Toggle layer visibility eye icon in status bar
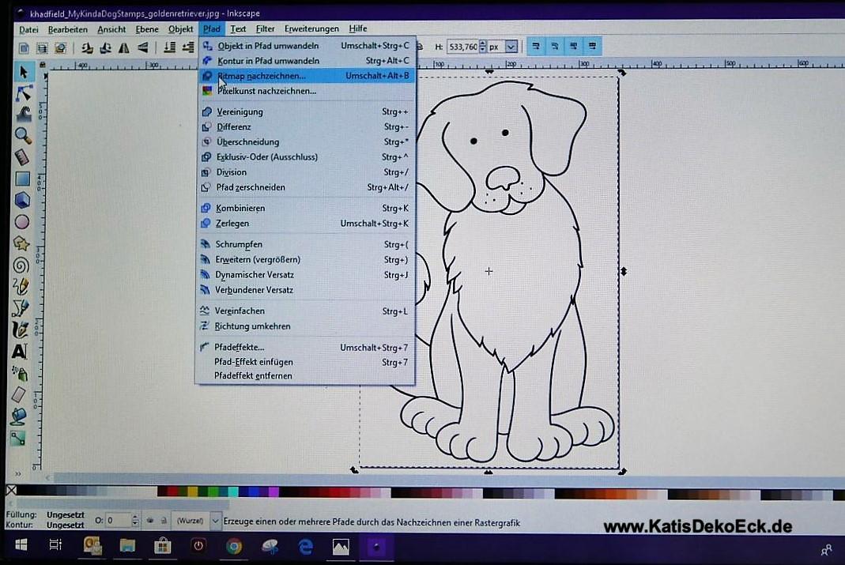The image size is (845, 565). coord(149,521)
